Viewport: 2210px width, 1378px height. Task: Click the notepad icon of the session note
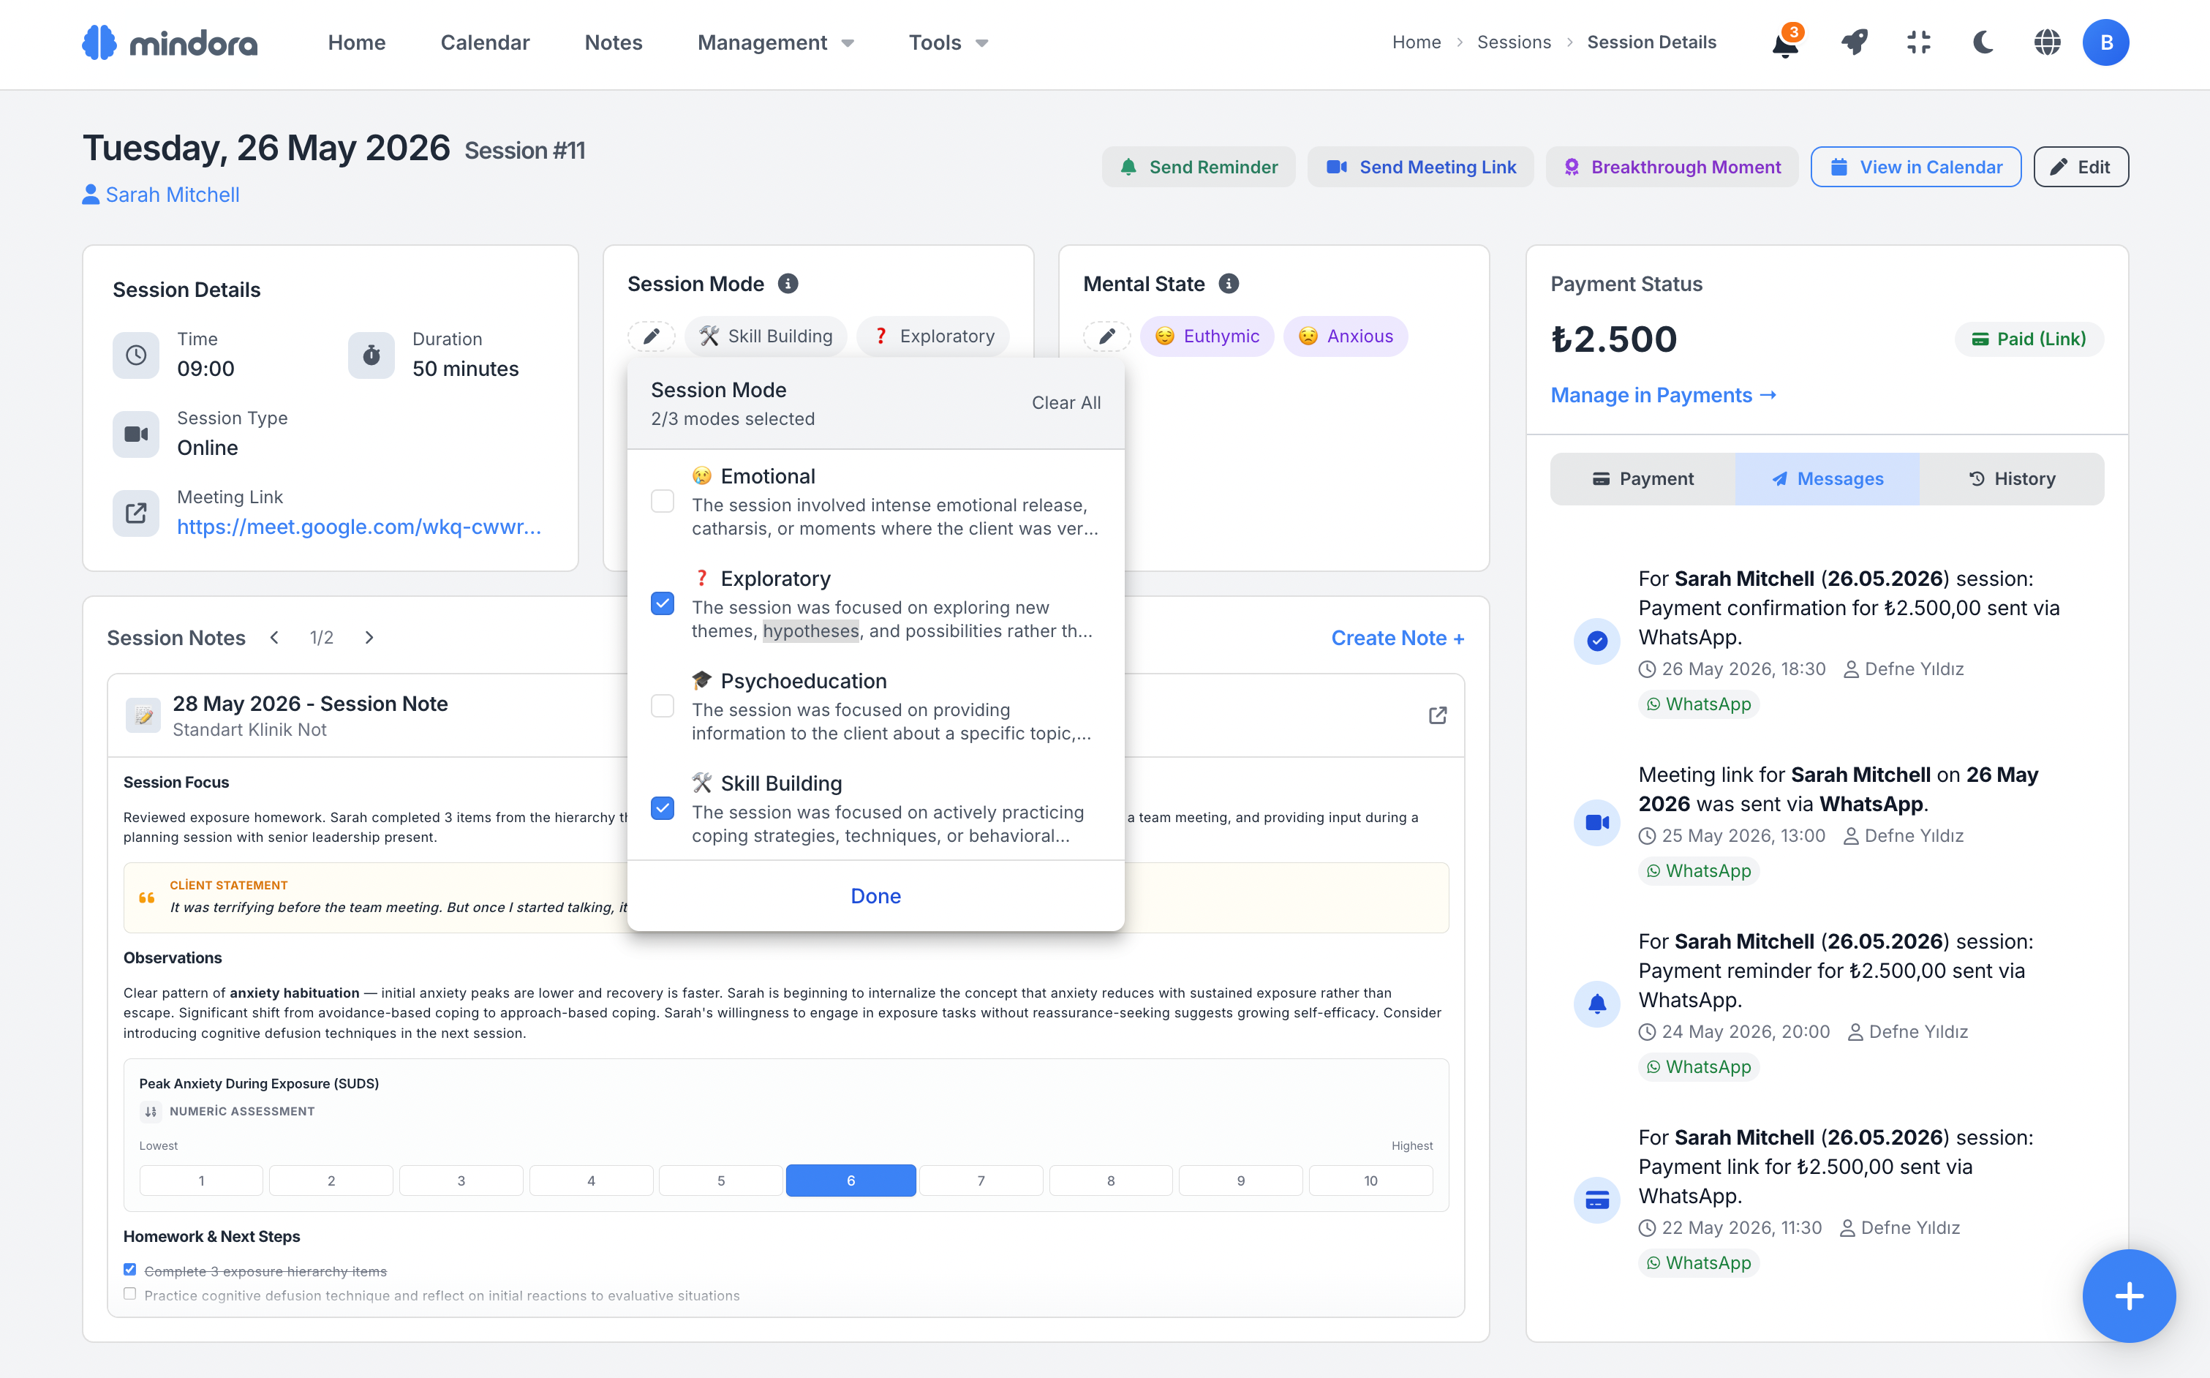click(x=144, y=715)
